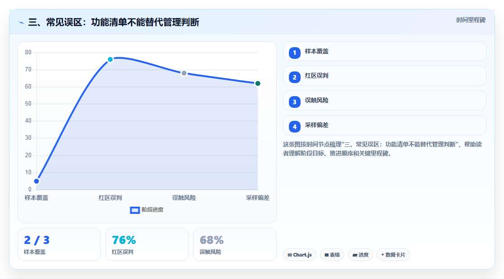The height and width of the screenshot is (279, 504).
Task: Click the 76% 红区误判 stat card
Action: tap(147, 244)
